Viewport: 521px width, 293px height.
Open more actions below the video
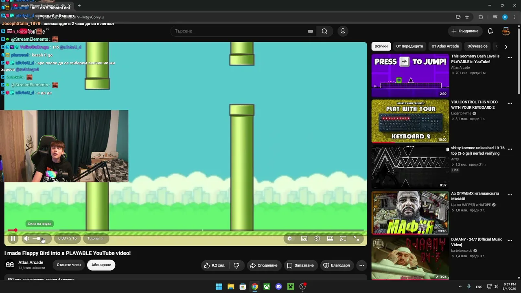point(361,265)
